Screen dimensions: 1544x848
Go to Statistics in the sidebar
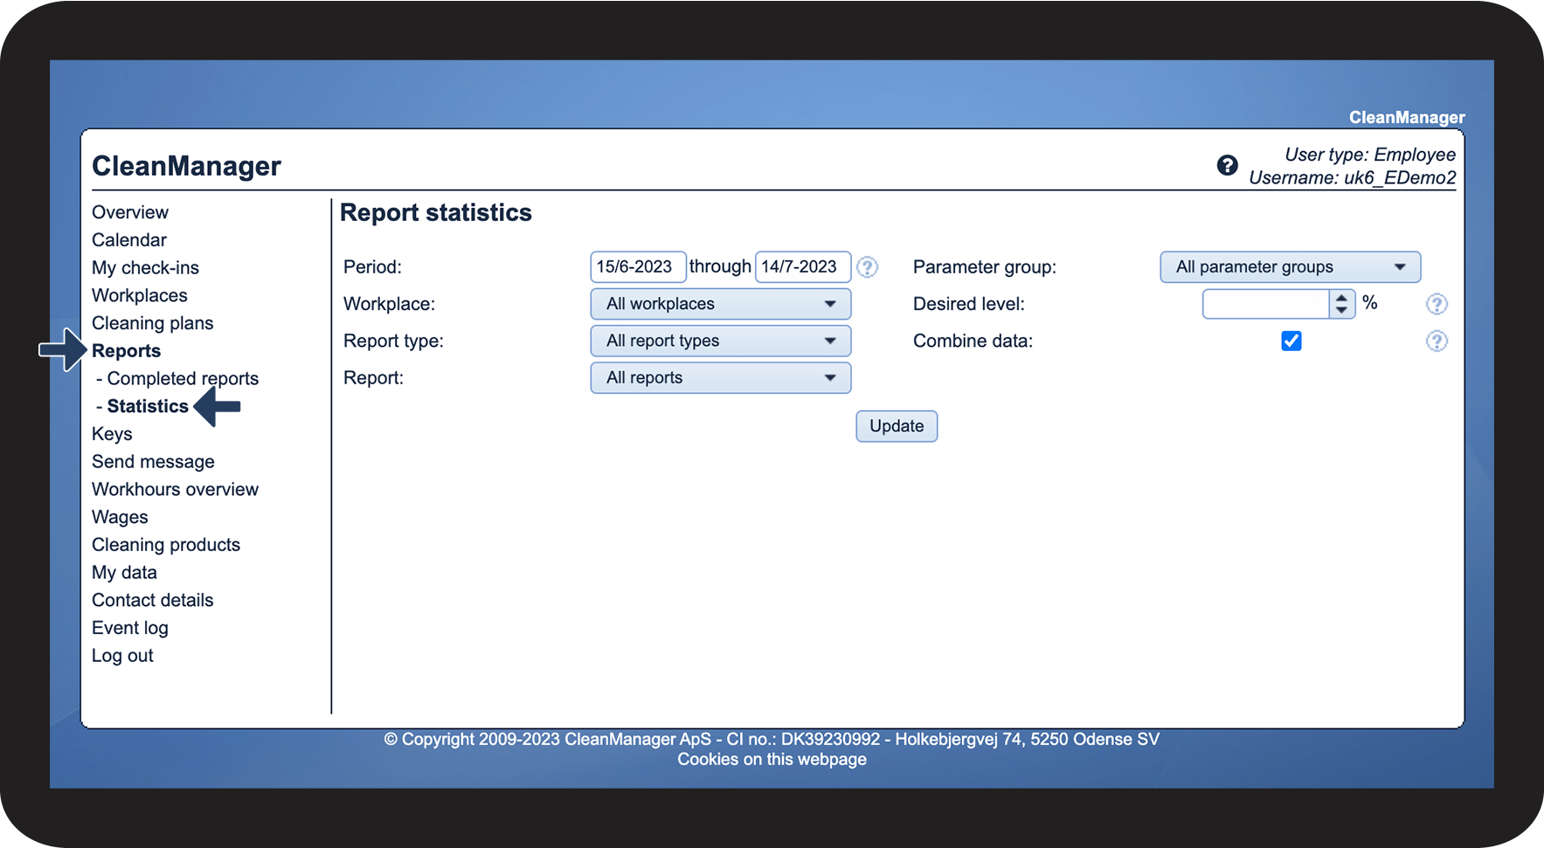(x=148, y=406)
